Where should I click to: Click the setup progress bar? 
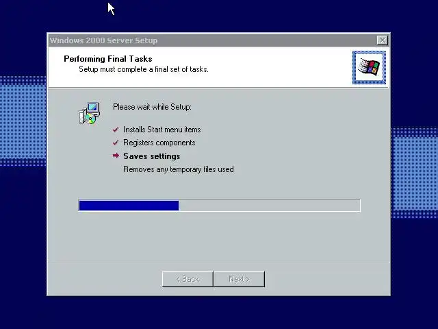[219, 206]
